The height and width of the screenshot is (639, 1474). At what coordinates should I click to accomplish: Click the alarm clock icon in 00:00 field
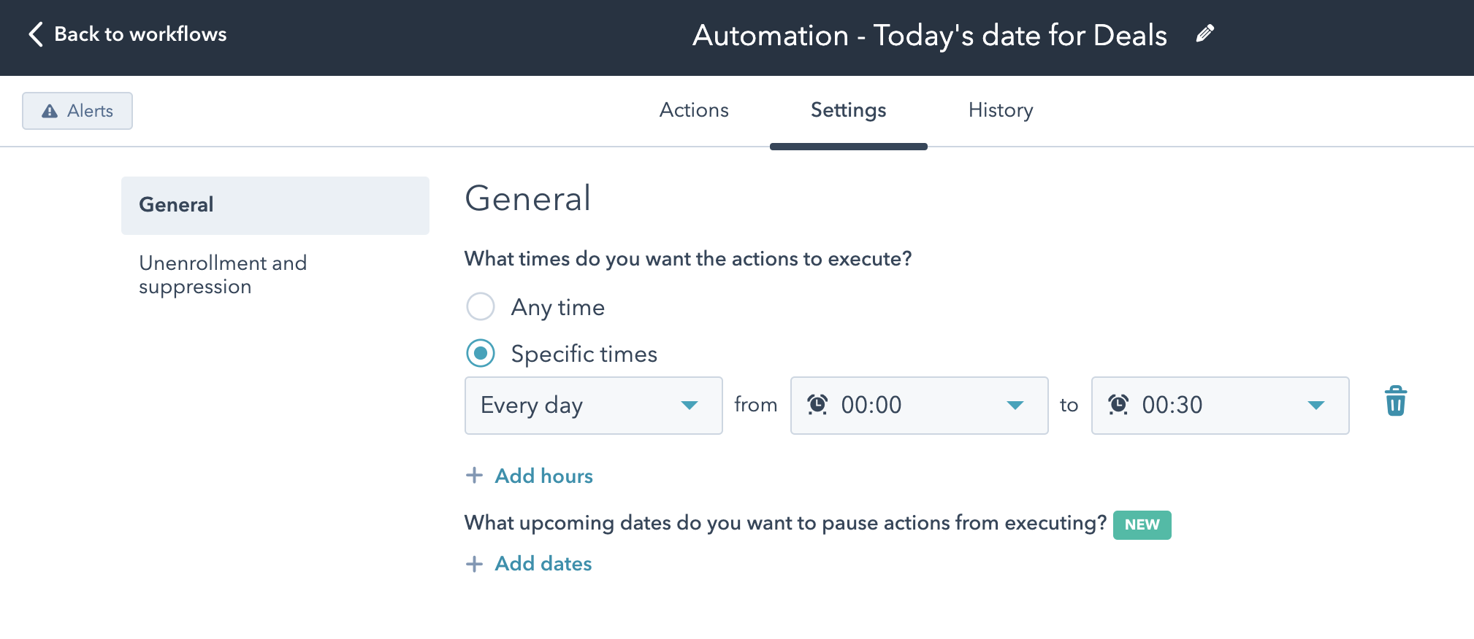pyautogui.click(x=817, y=404)
